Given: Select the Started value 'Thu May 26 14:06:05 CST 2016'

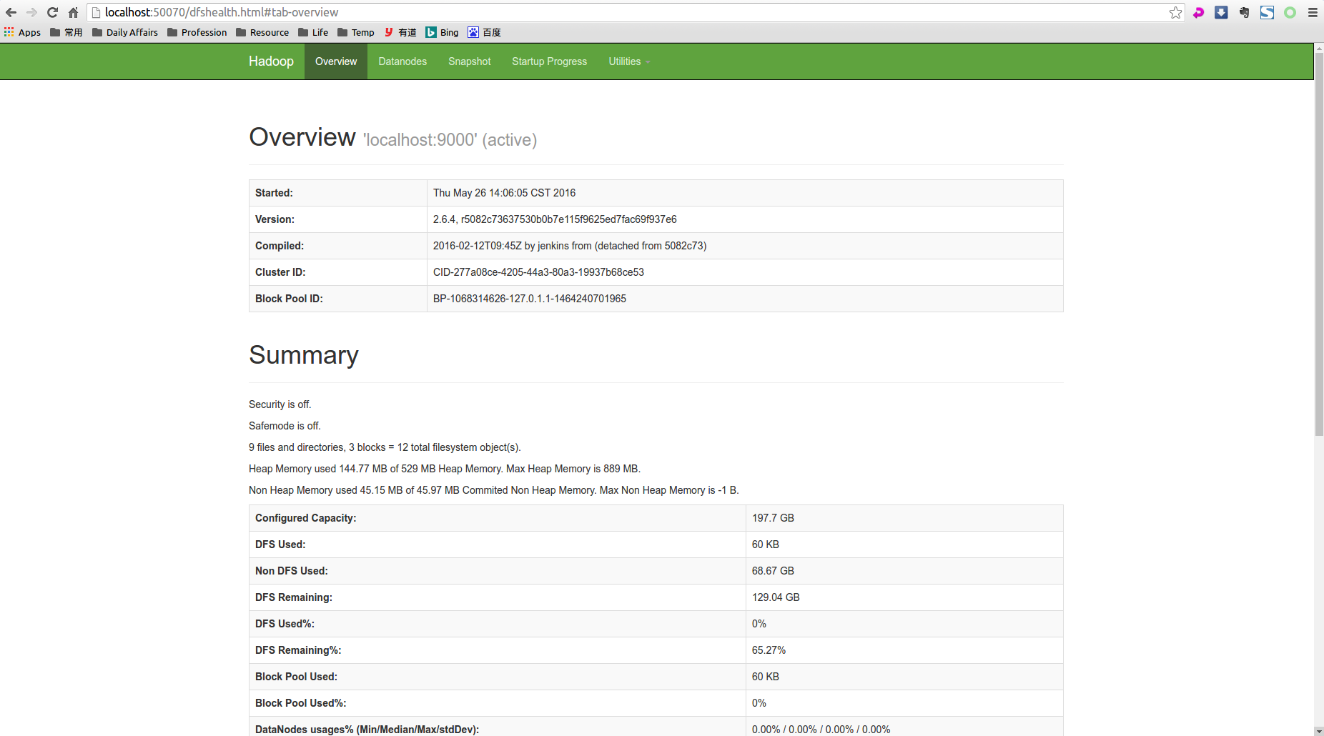Looking at the screenshot, I should 504,193.
